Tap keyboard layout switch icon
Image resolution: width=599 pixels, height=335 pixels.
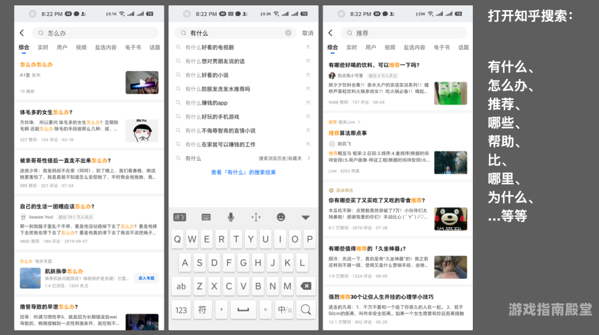206,217
